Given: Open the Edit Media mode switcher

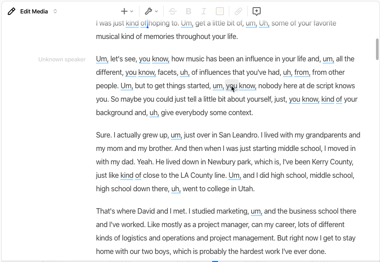Looking at the screenshot, I should pyautogui.click(x=55, y=11).
